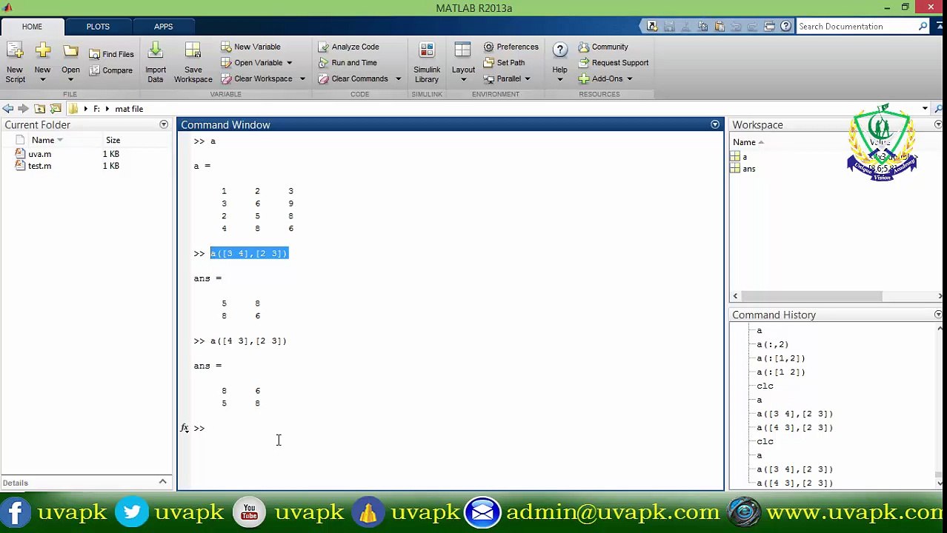Click the quick access toolbar help icon

785,26
